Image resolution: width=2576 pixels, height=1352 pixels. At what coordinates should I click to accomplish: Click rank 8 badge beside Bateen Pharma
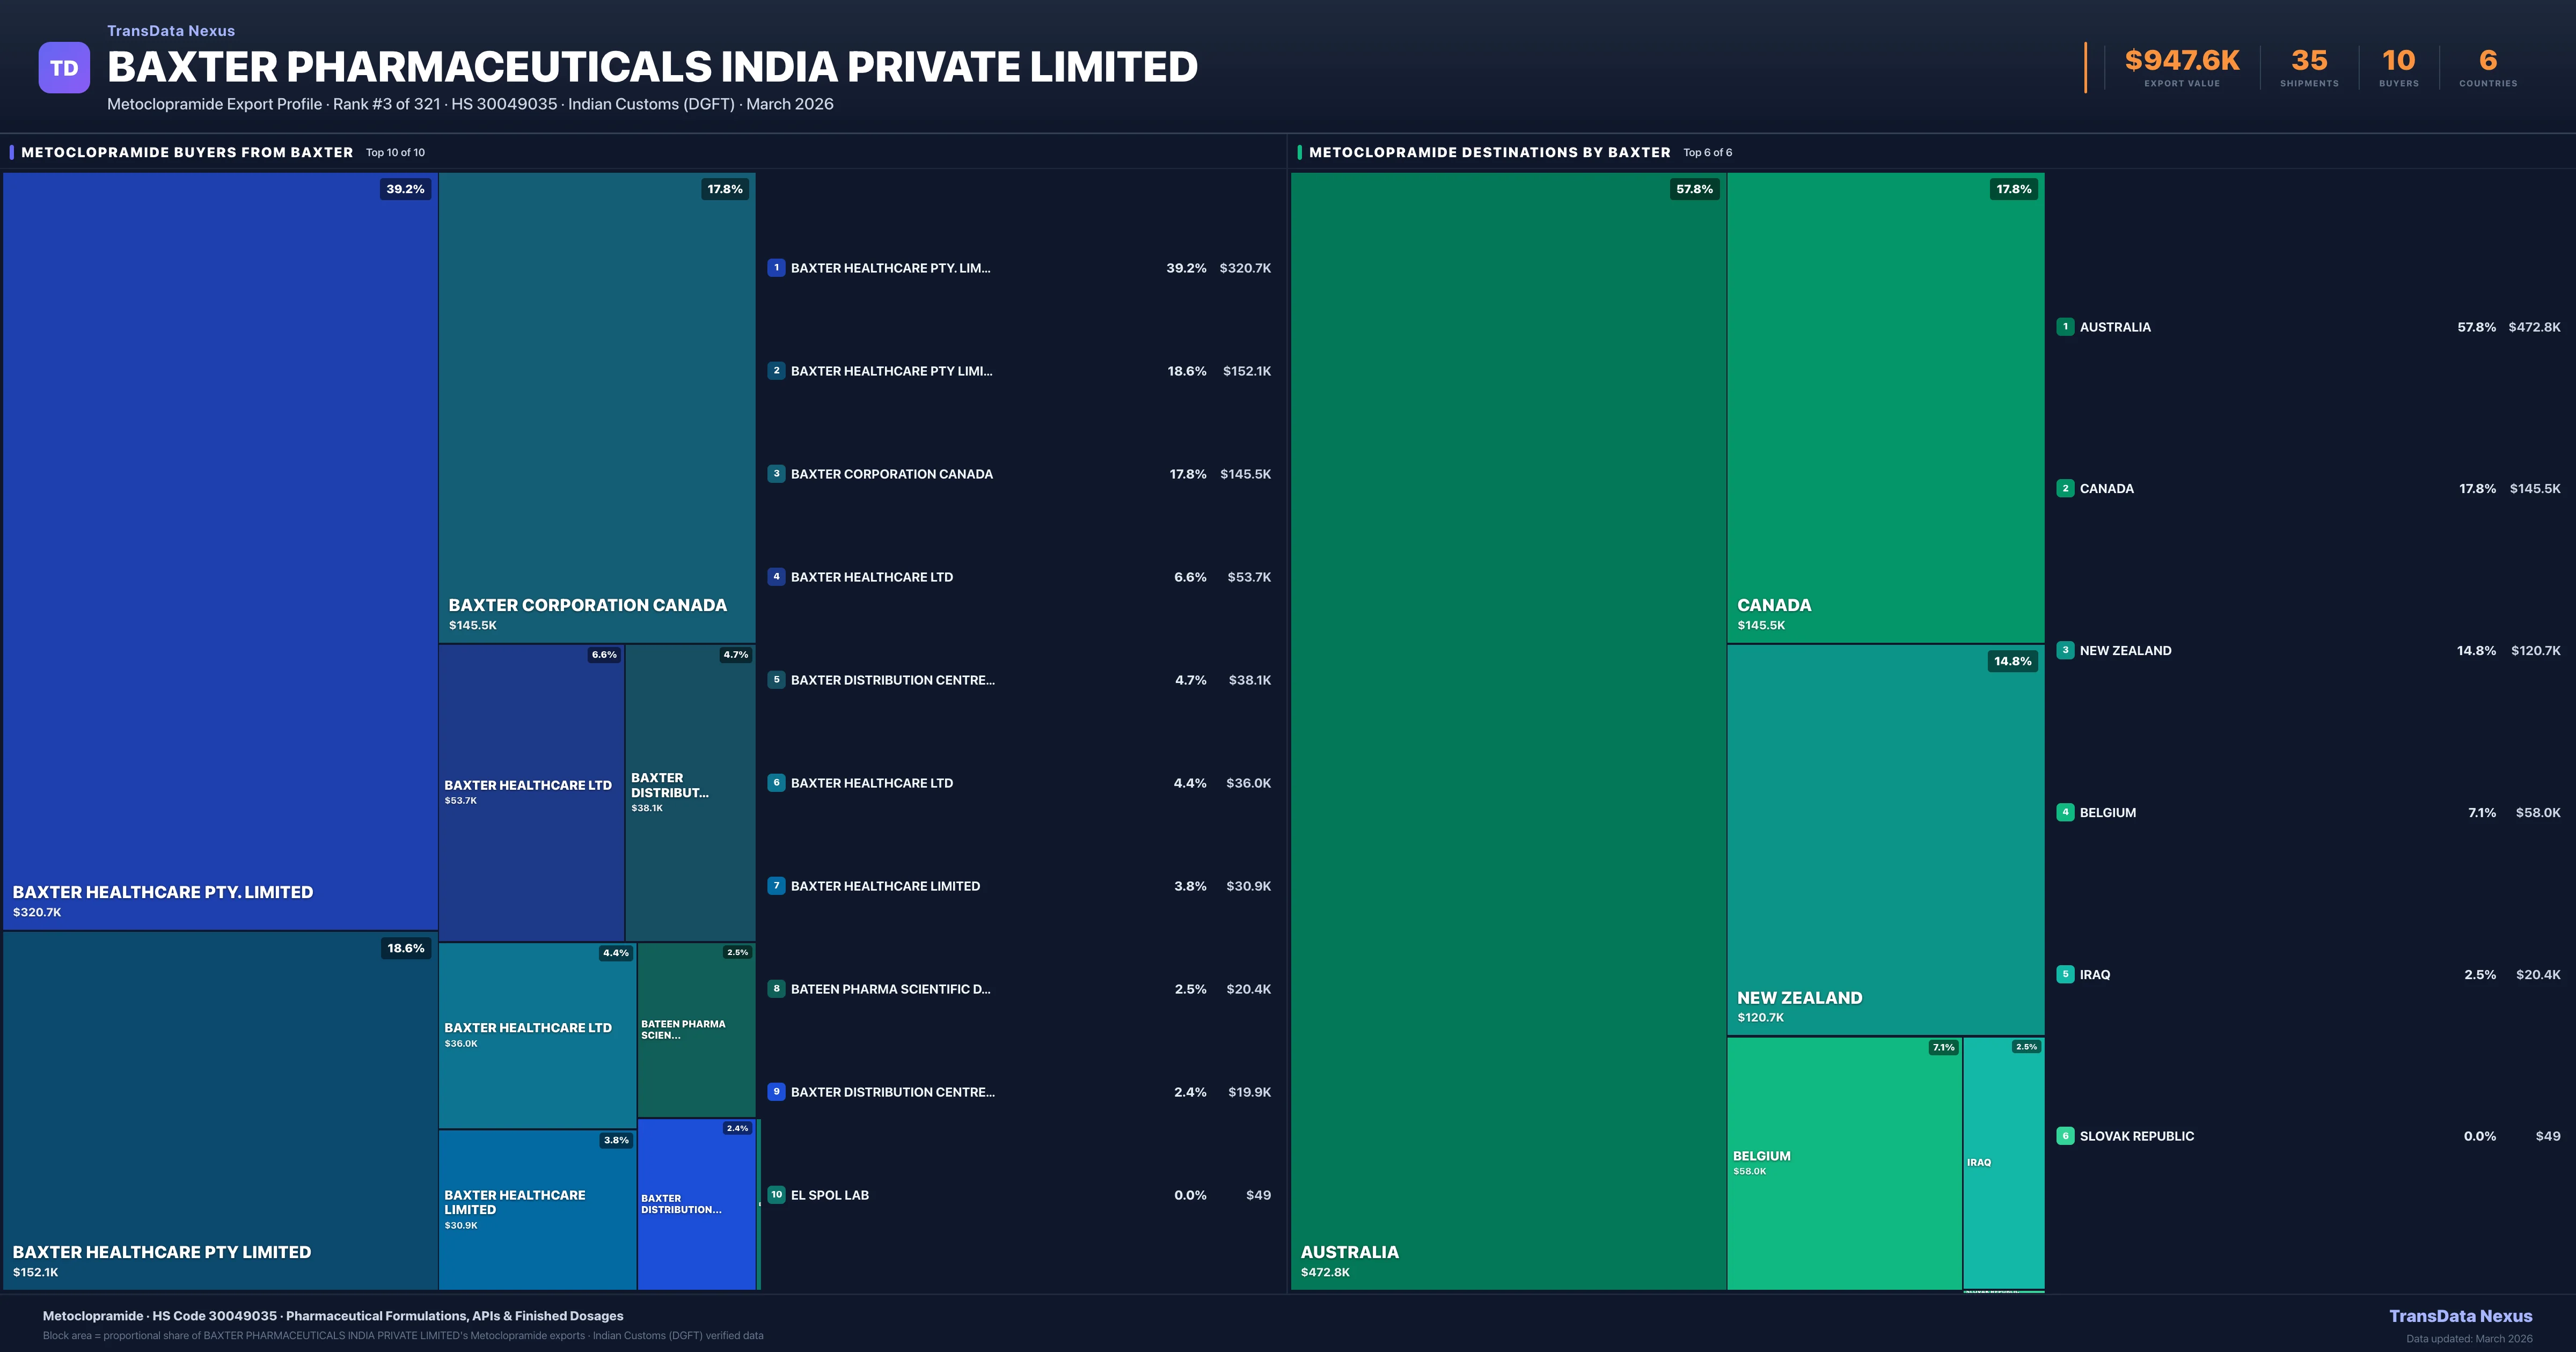[776, 989]
